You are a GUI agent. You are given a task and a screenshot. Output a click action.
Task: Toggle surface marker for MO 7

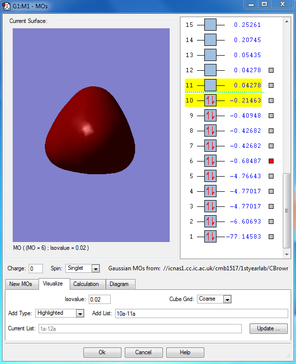click(x=271, y=146)
